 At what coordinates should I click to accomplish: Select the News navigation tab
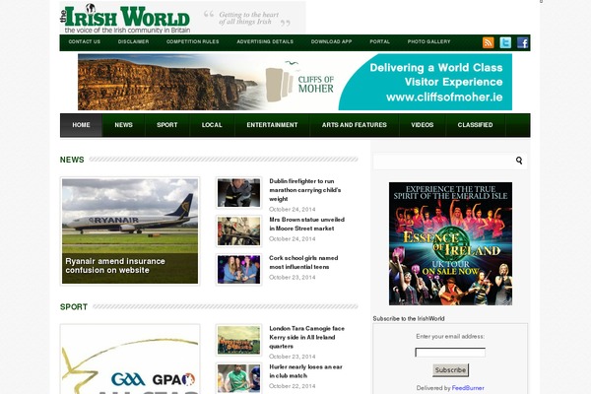pos(124,125)
